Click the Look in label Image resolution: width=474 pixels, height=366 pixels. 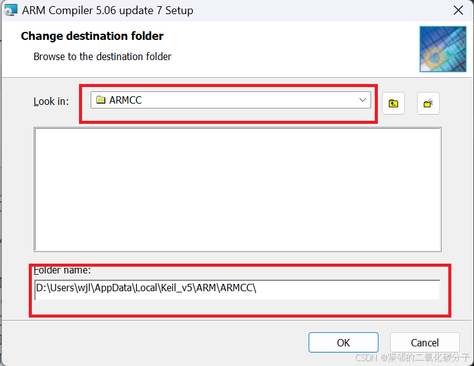coord(51,101)
